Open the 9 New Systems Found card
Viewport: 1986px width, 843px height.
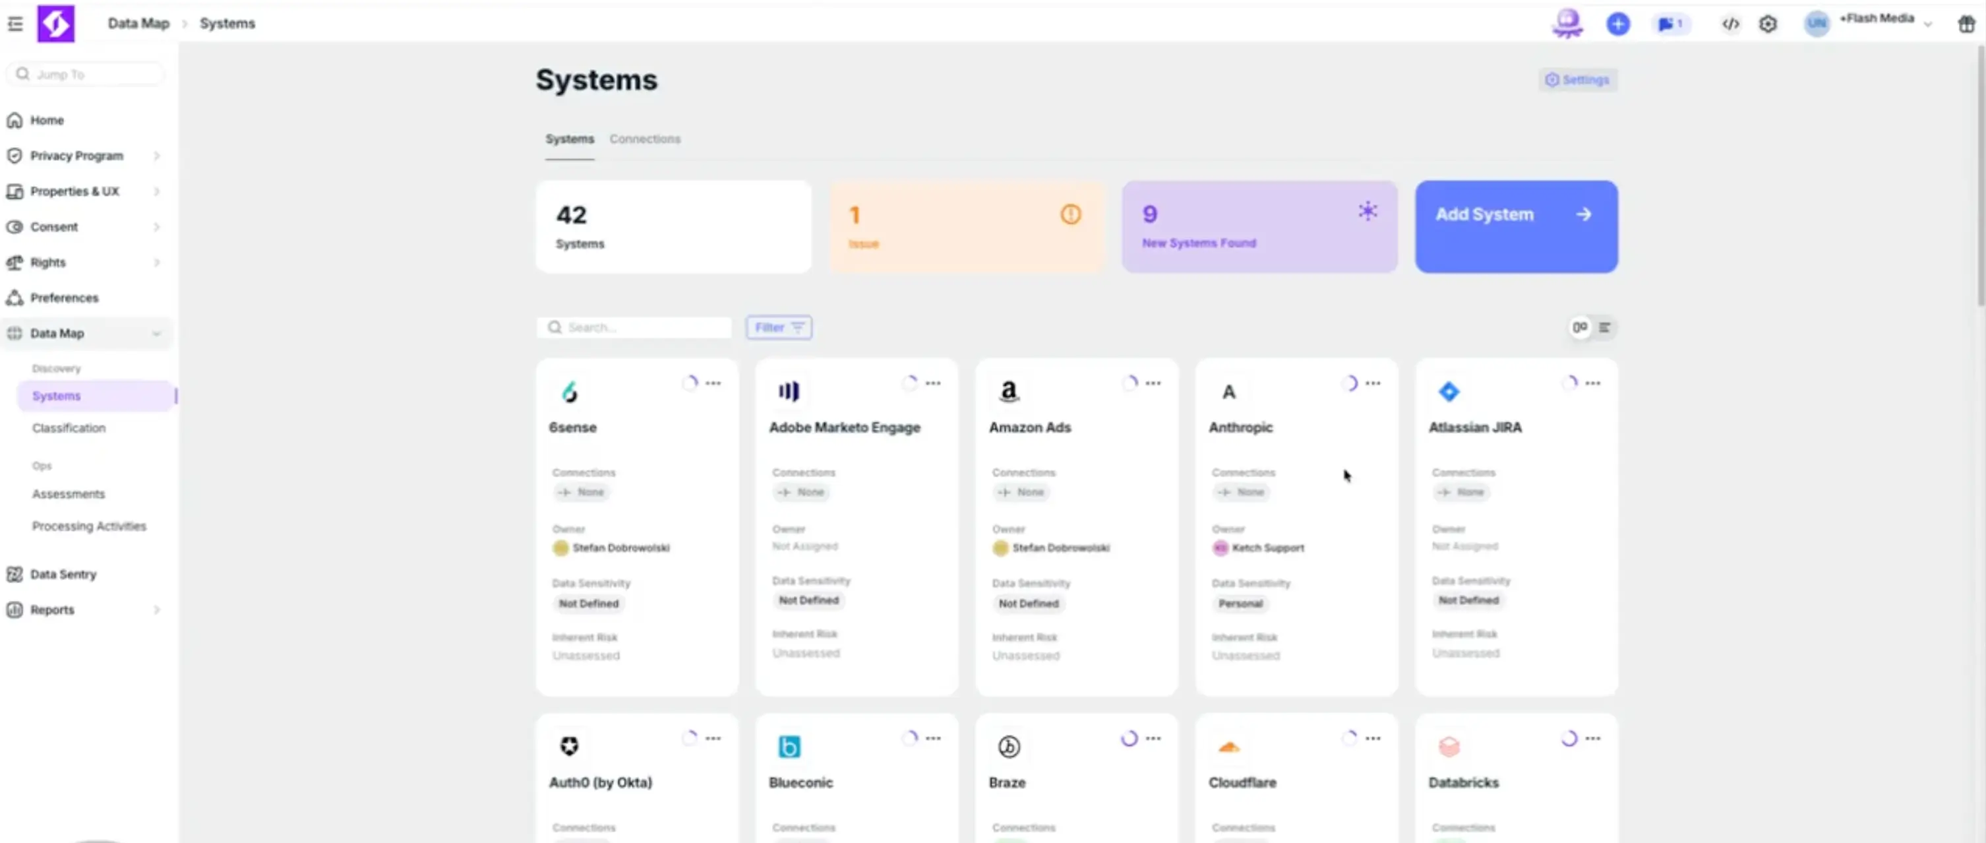coord(1259,226)
